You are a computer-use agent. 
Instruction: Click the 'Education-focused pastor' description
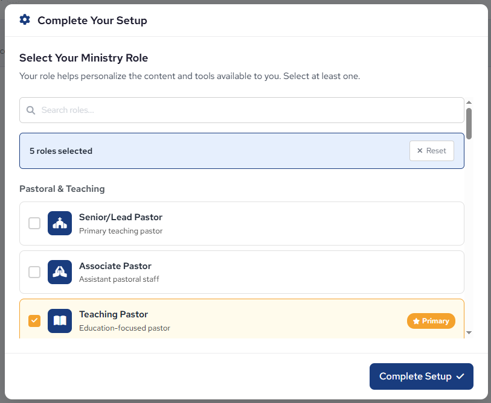click(x=124, y=328)
